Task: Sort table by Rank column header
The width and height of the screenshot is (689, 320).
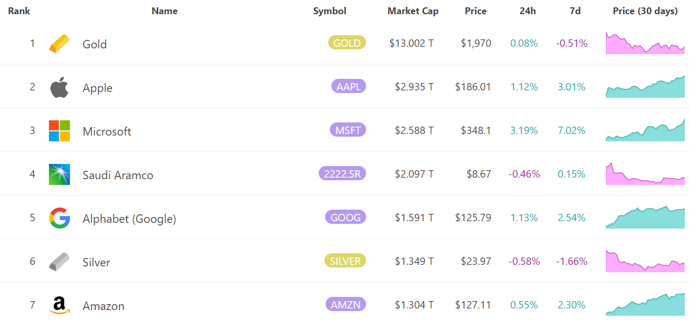Action: click(x=19, y=11)
